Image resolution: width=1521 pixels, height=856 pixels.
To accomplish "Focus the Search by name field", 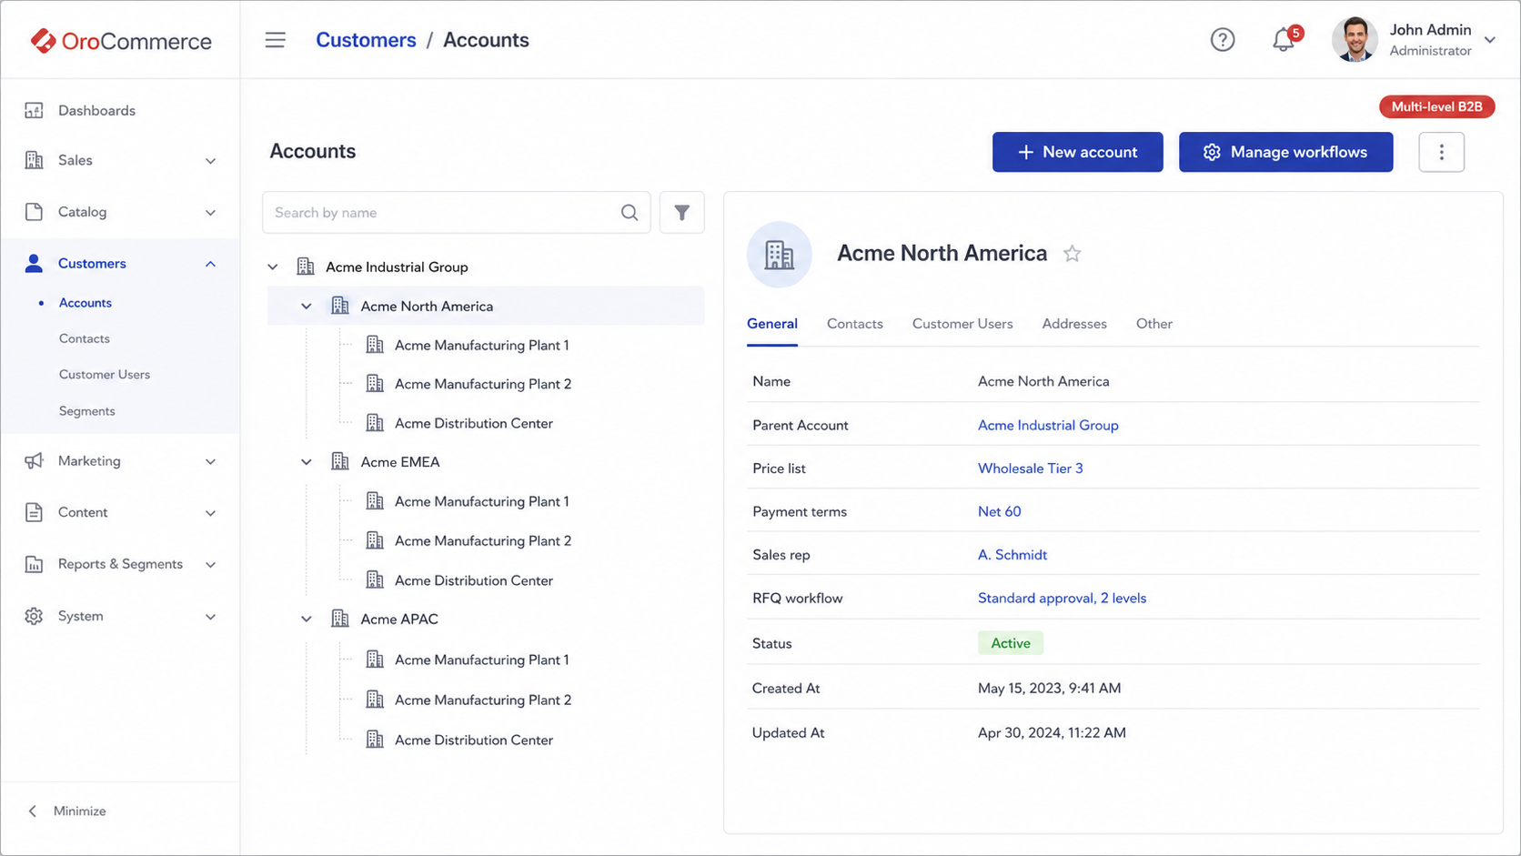I will tap(456, 212).
